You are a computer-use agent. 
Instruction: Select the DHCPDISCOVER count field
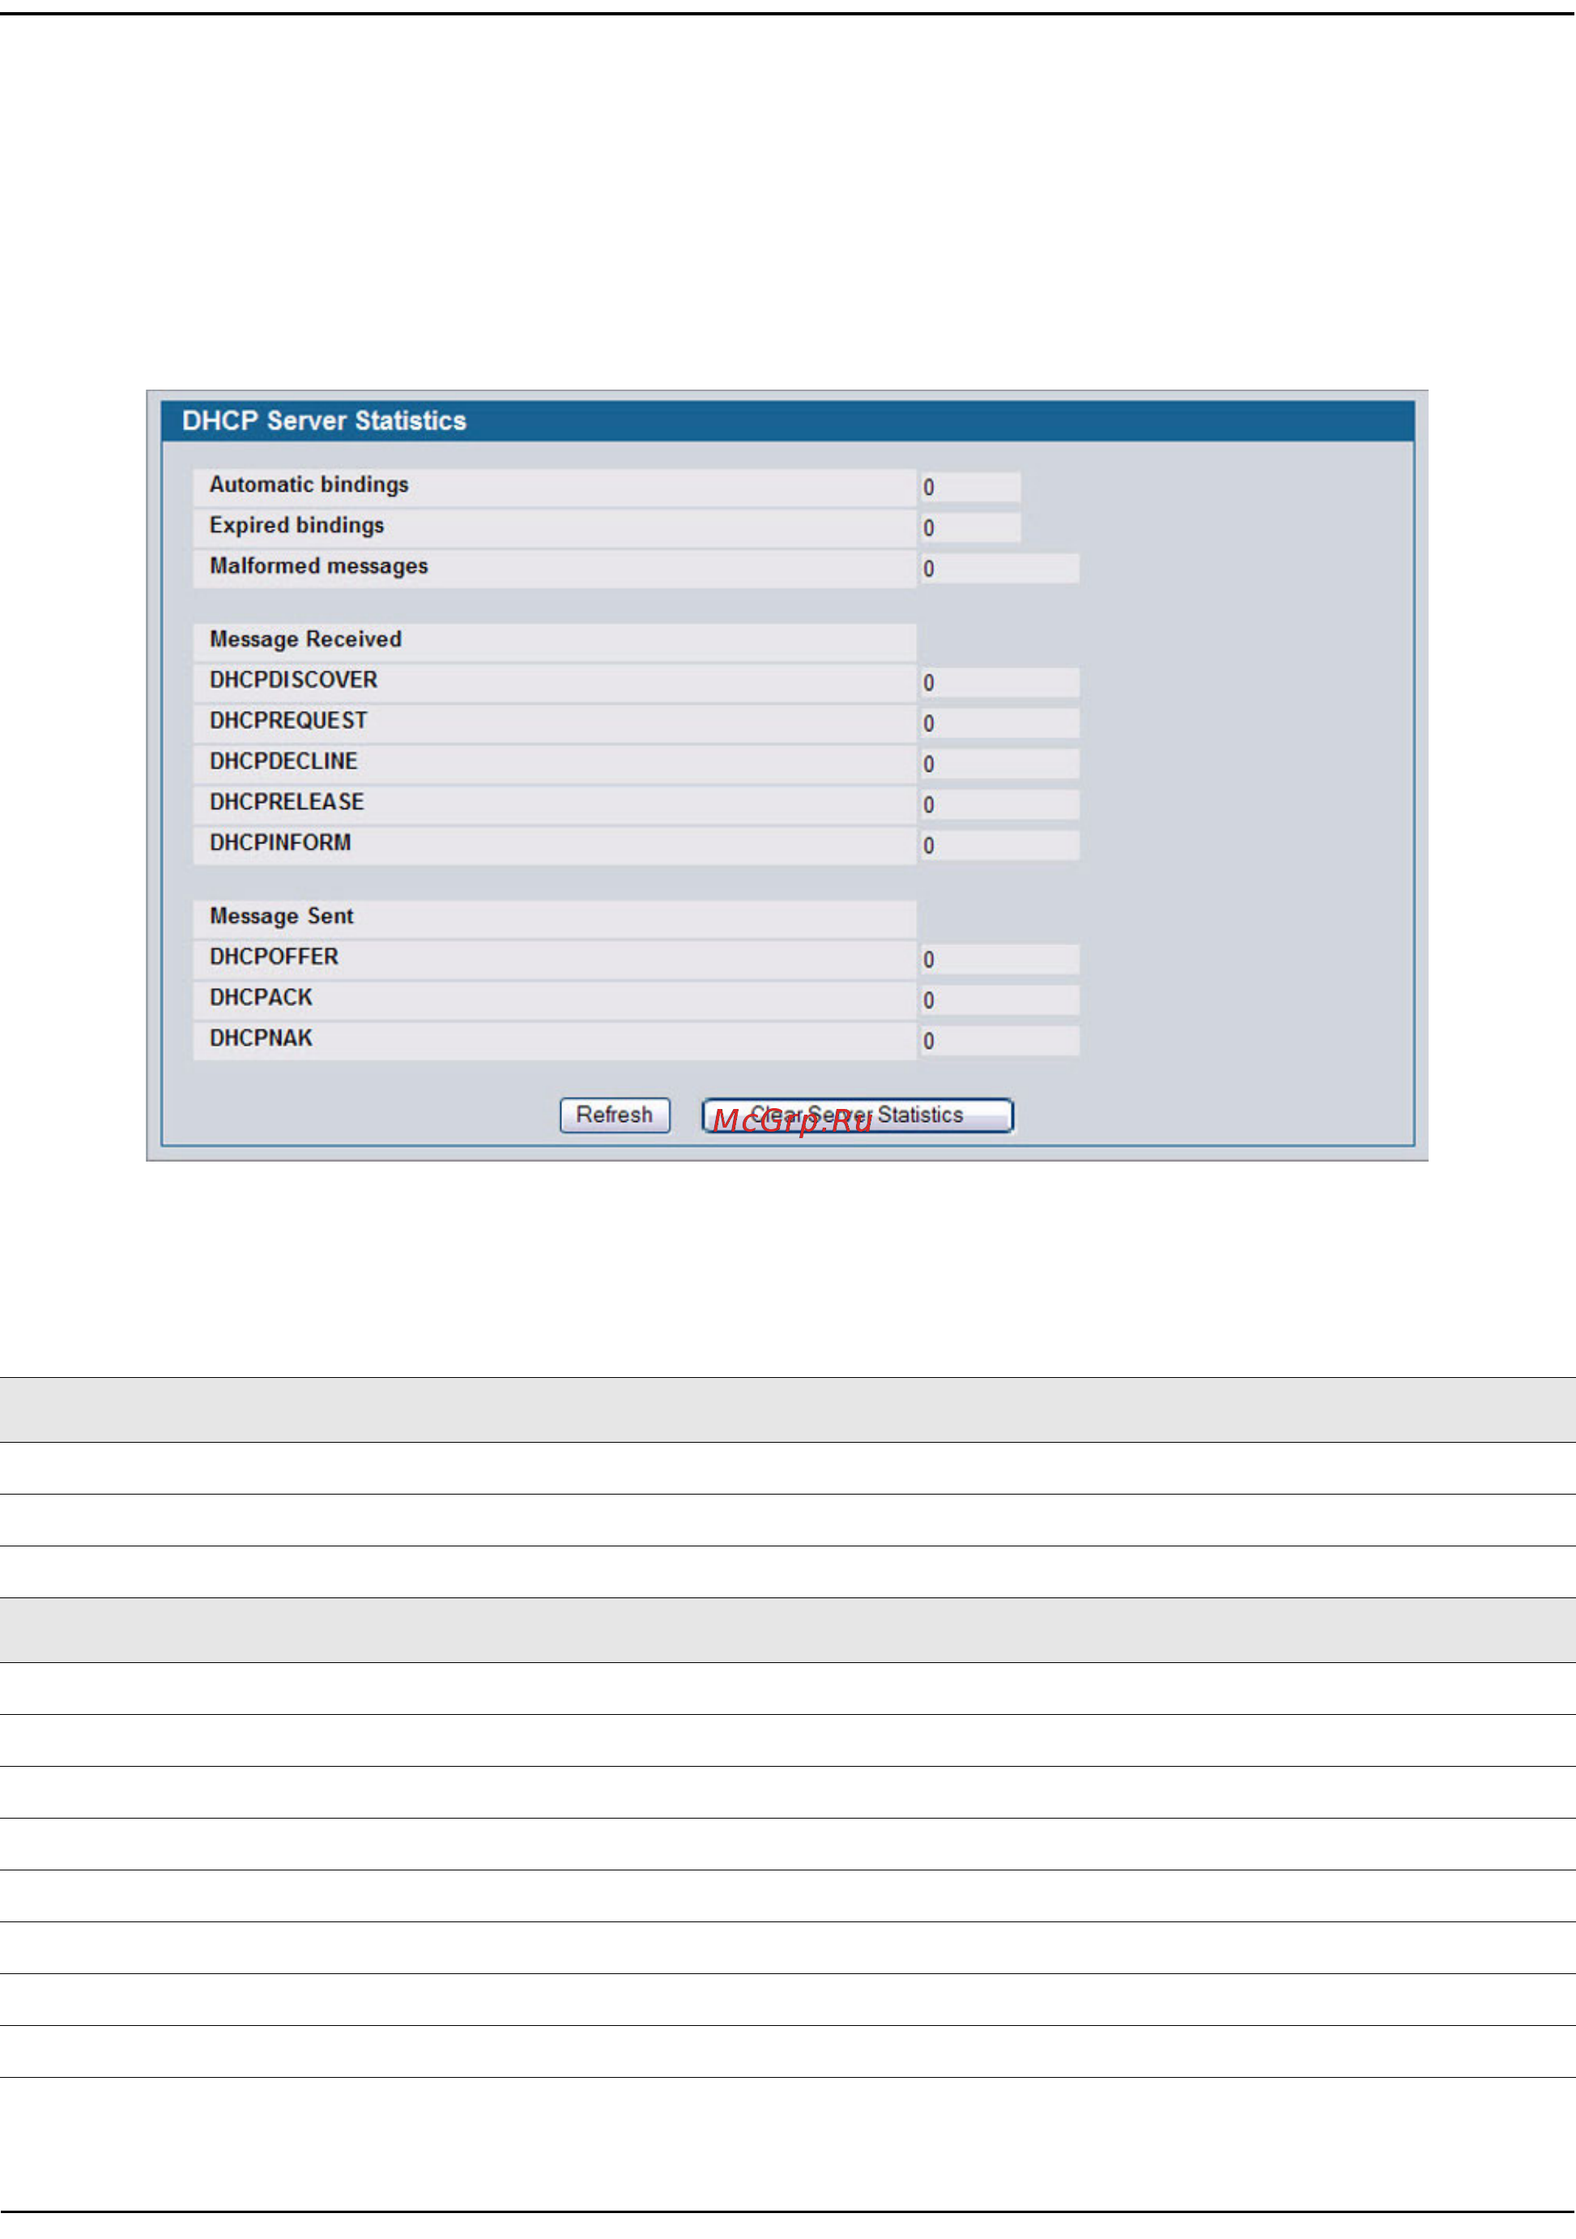click(x=999, y=683)
